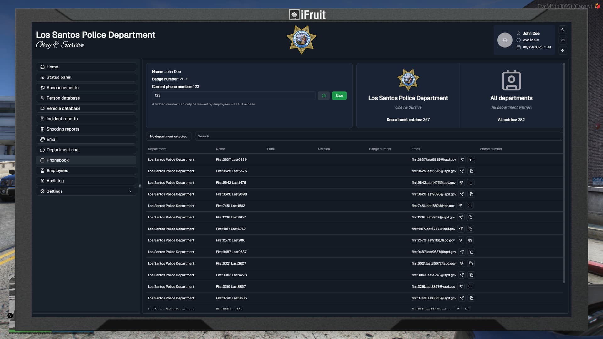Send email to First3620 Last9898

click(x=462, y=194)
